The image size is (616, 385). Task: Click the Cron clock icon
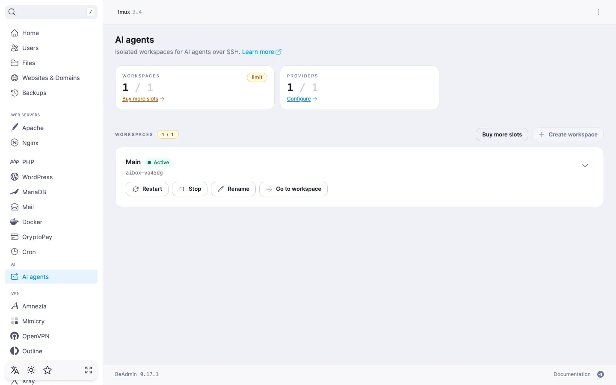point(15,252)
